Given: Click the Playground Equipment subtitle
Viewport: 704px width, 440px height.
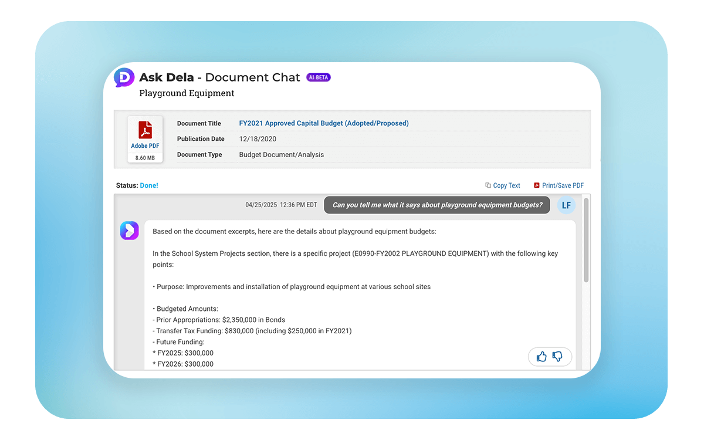Looking at the screenshot, I should coord(187,93).
